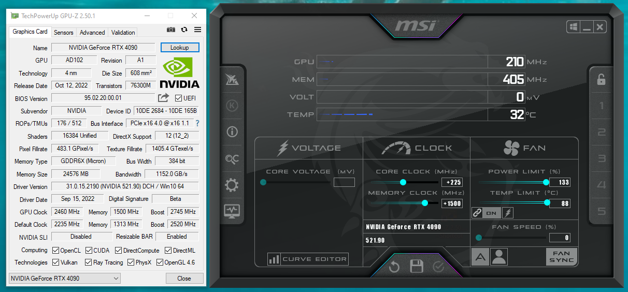Toggle the PhysX checkbox
Viewport: 628px width, 292px height.
tap(131, 262)
